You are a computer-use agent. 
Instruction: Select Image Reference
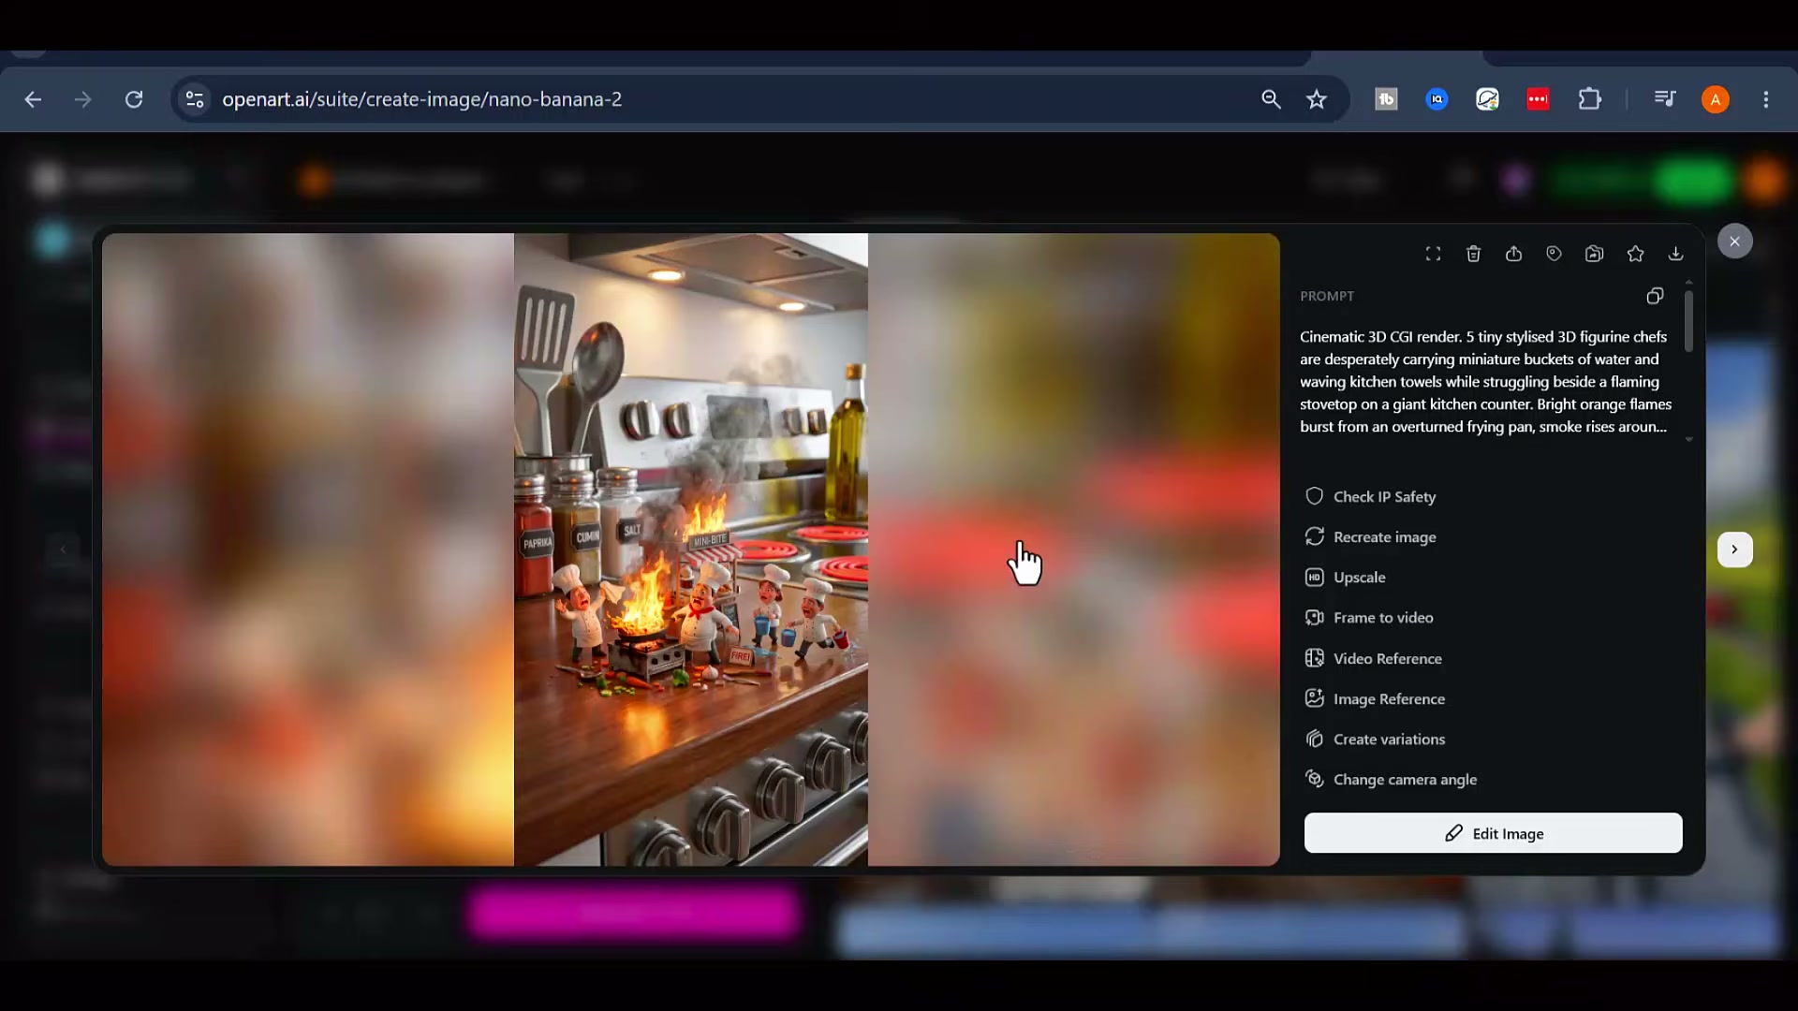(x=1375, y=699)
